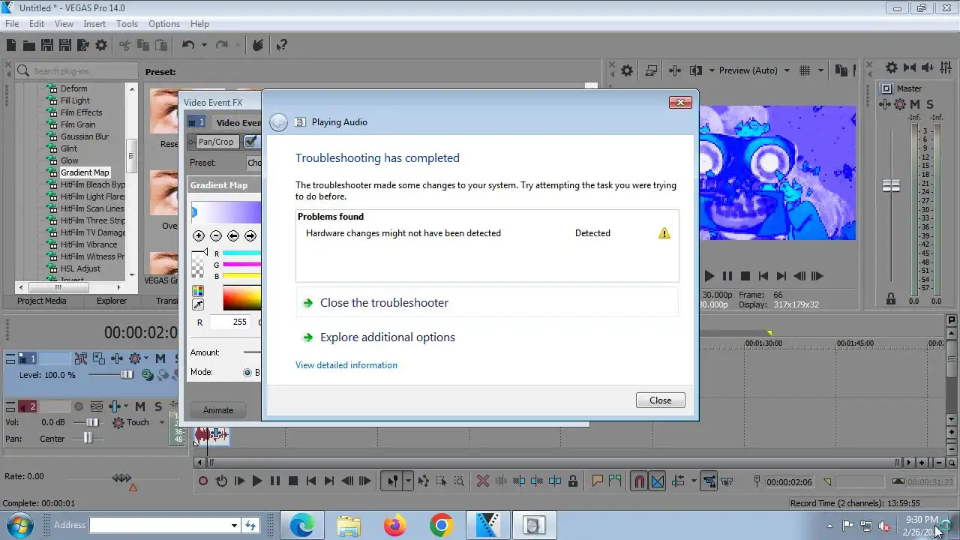This screenshot has height=540, width=960.
Task: Open the Insert menu
Action: (94, 24)
